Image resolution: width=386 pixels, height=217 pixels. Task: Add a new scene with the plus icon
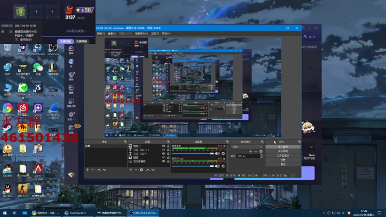(87, 170)
